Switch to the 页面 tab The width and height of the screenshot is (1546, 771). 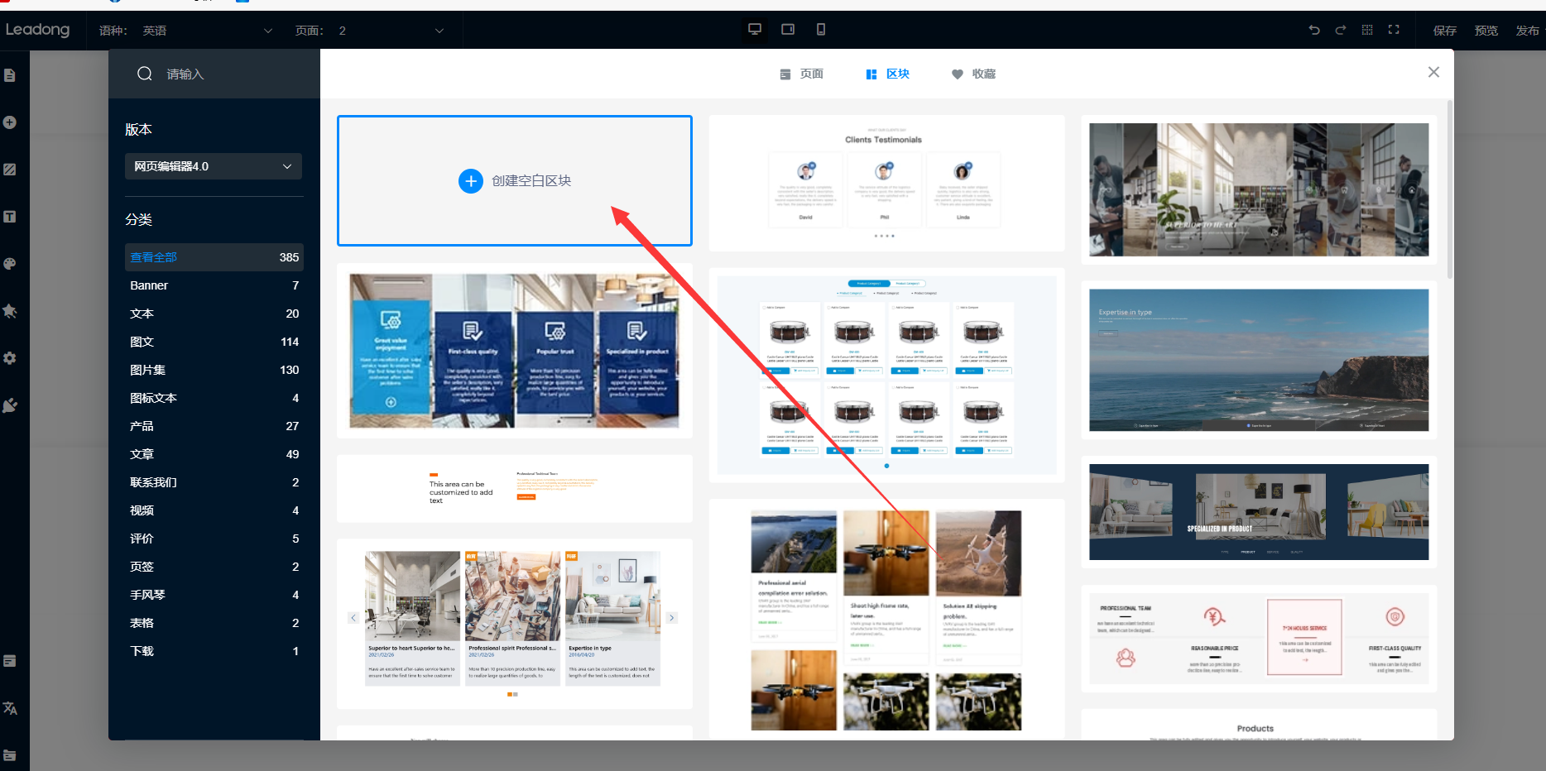coord(801,74)
